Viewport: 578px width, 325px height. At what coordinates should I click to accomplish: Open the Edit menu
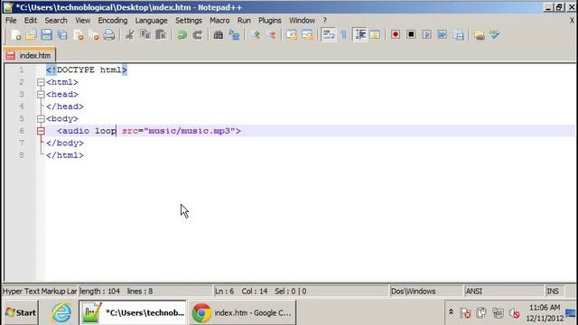(x=31, y=20)
